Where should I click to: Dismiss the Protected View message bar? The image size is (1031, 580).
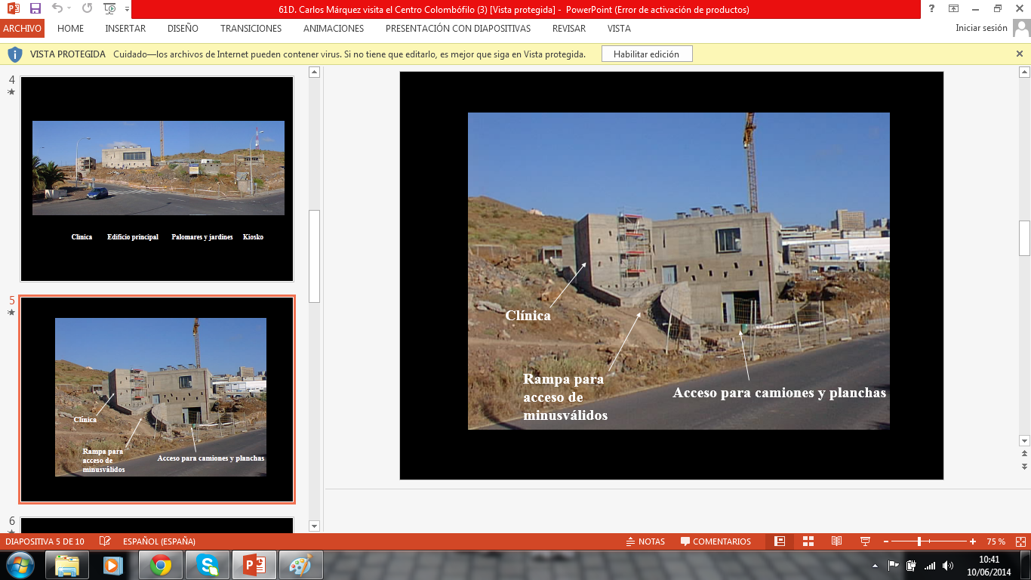pos(1020,54)
